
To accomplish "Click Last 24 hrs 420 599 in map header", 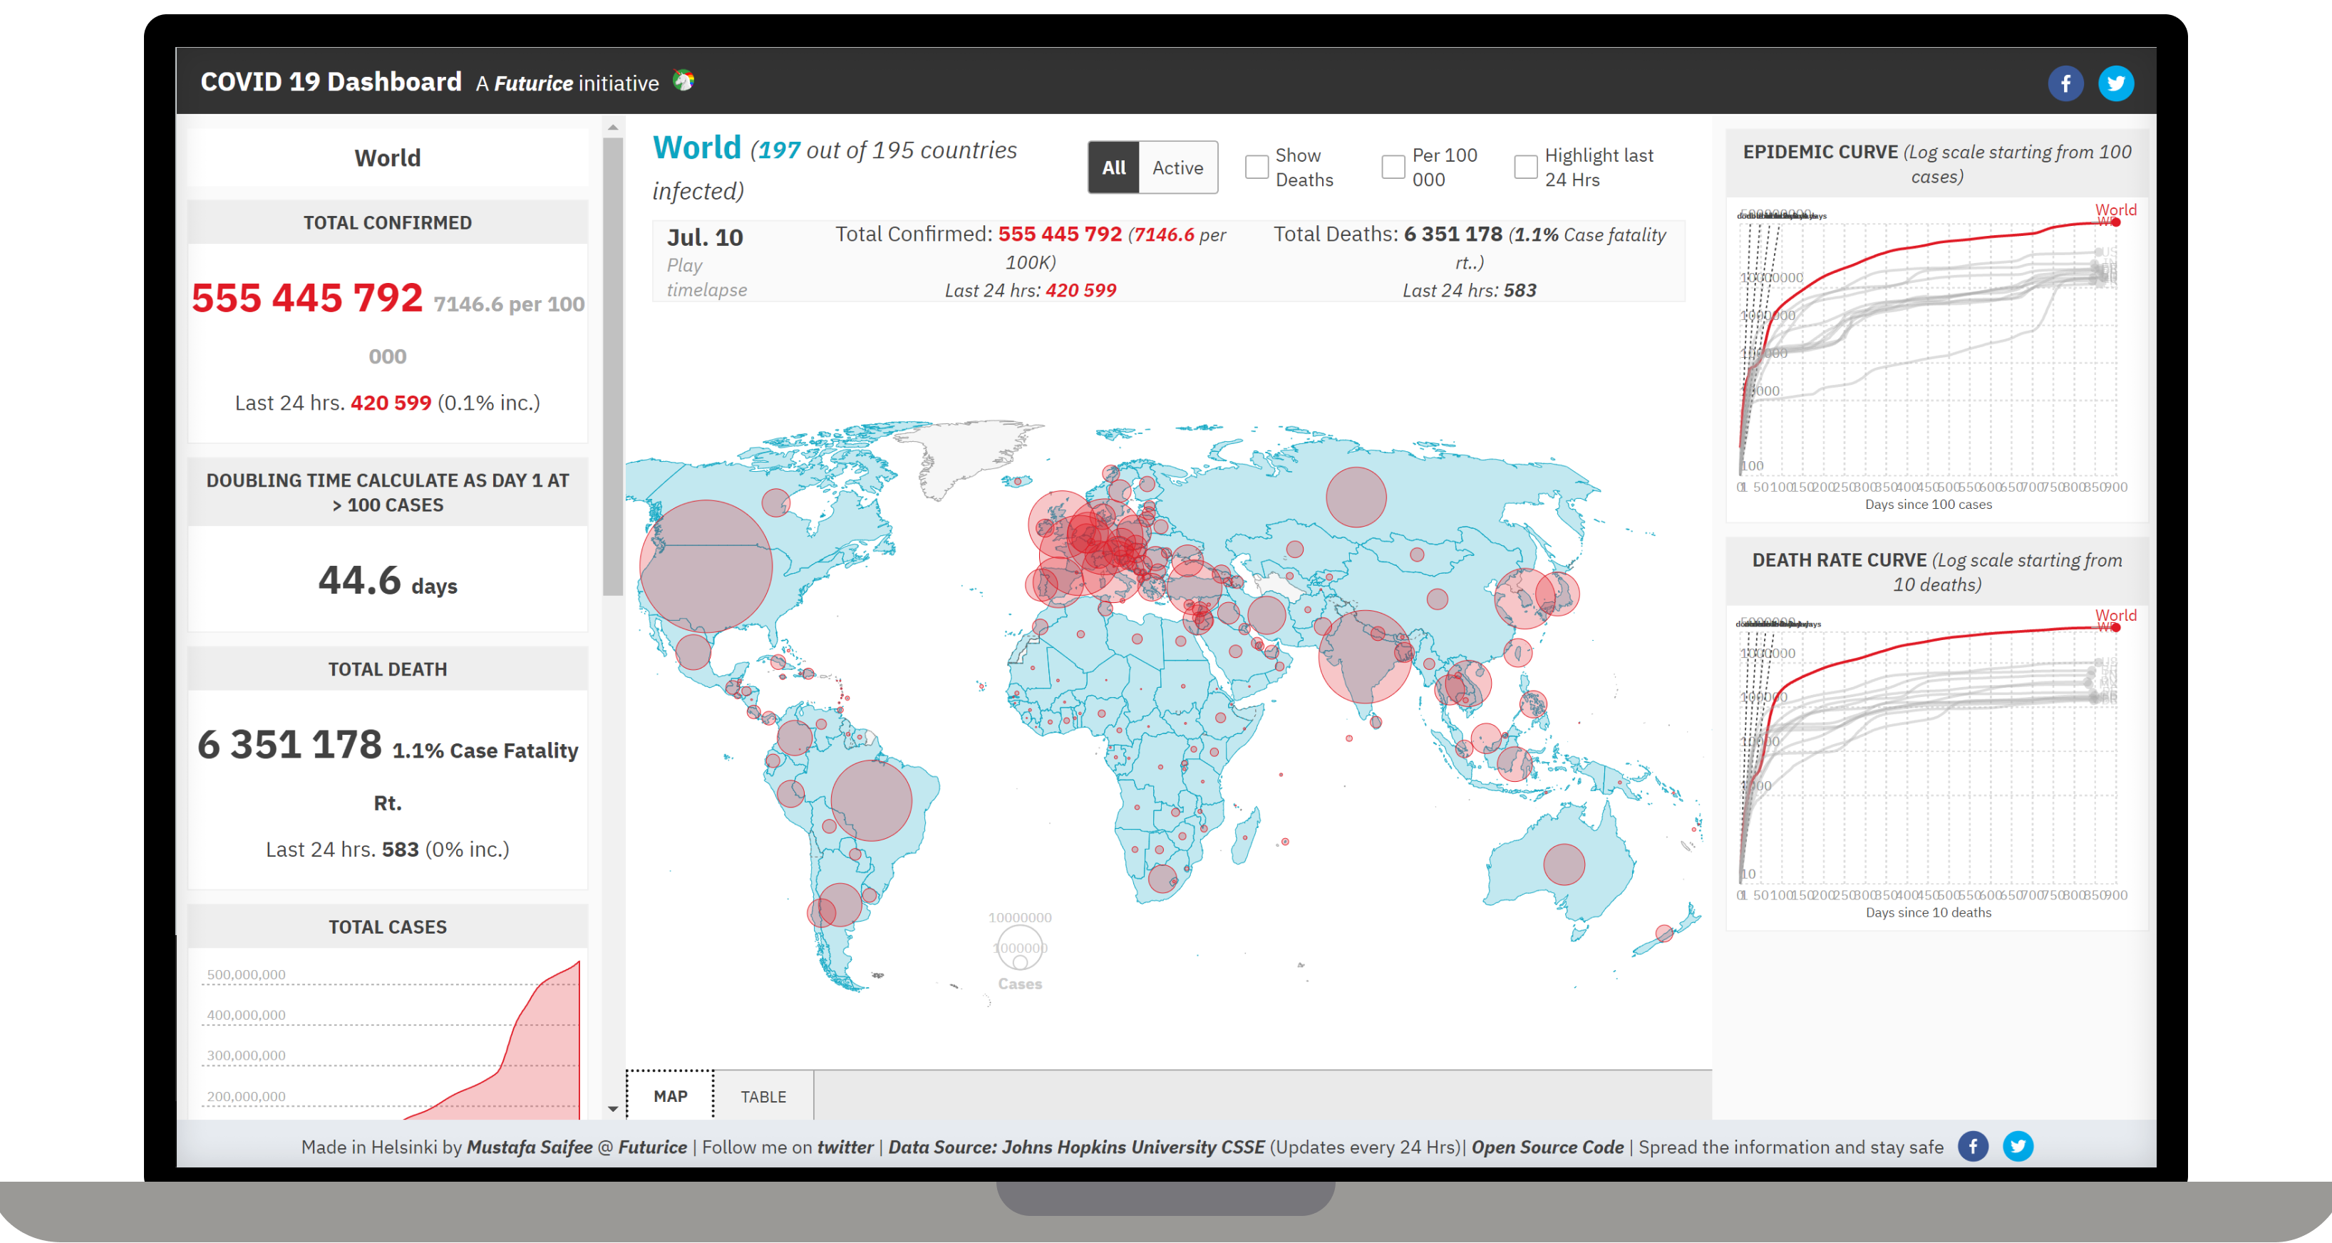I will click(x=1030, y=289).
